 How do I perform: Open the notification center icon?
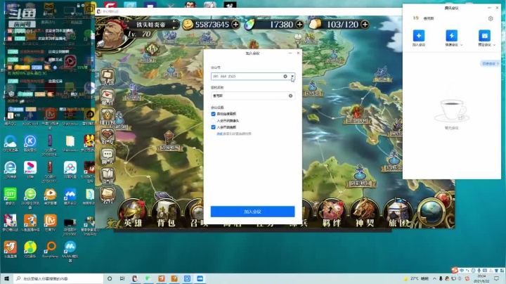496,278
